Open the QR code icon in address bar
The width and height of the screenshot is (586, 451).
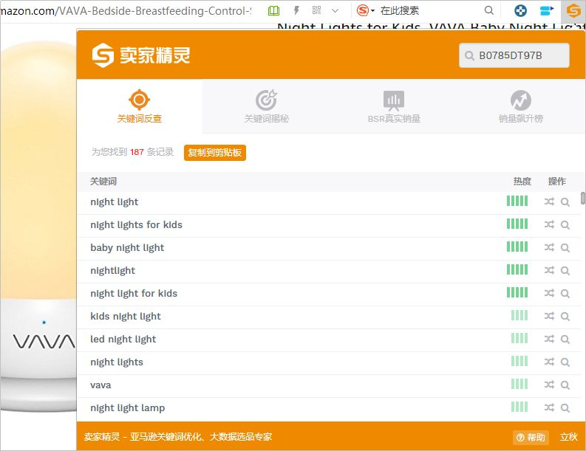[x=316, y=10]
